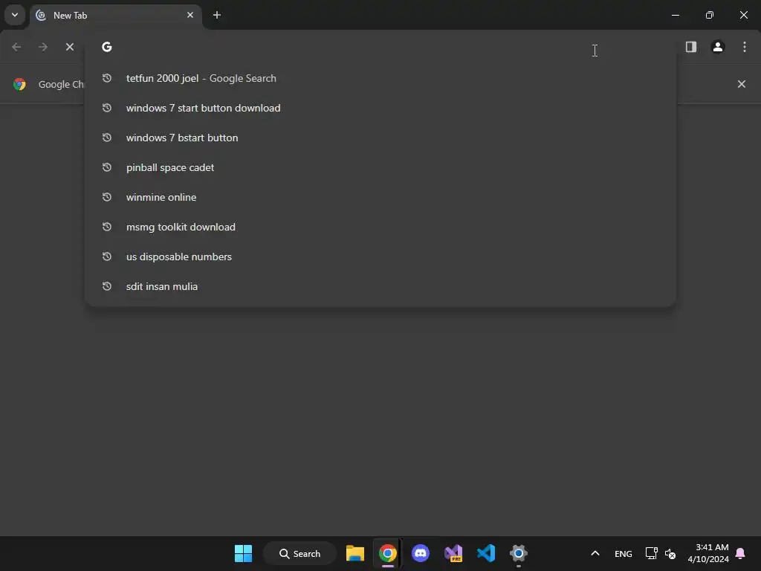Open notifications bell icon

tap(741, 553)
